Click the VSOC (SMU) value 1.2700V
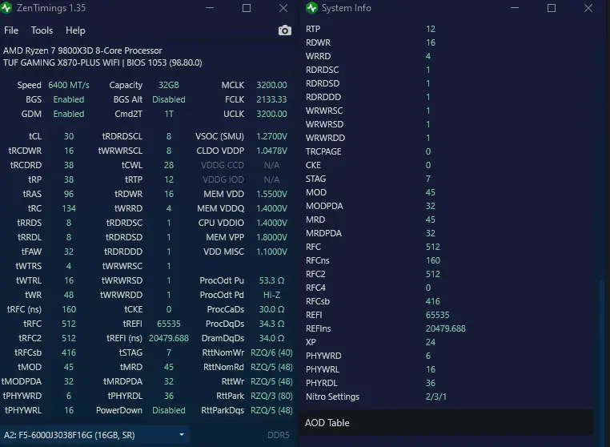This screenshot has width=610, height=447. point(271,136)
